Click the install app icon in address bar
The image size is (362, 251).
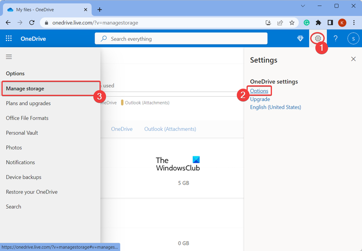coord(268,23)
